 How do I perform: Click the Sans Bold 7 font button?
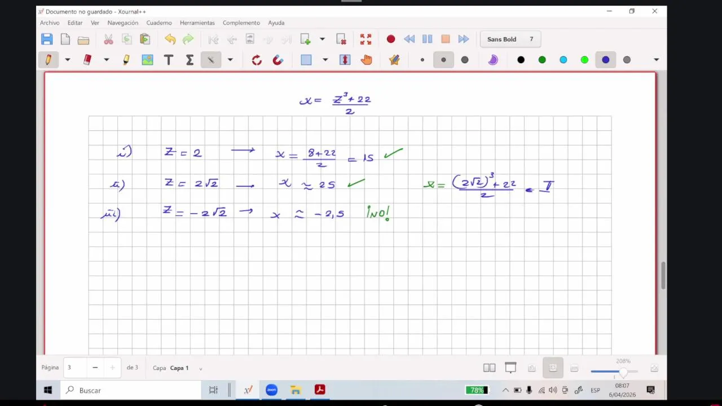click(x=510, y=39)
